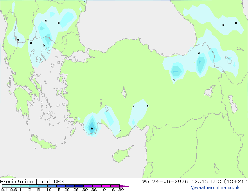Image resolution: width=248 pixels, height=191 pixels.
Task: Select the 0.5–1 mm legend color box
Action: coord(16,186)
